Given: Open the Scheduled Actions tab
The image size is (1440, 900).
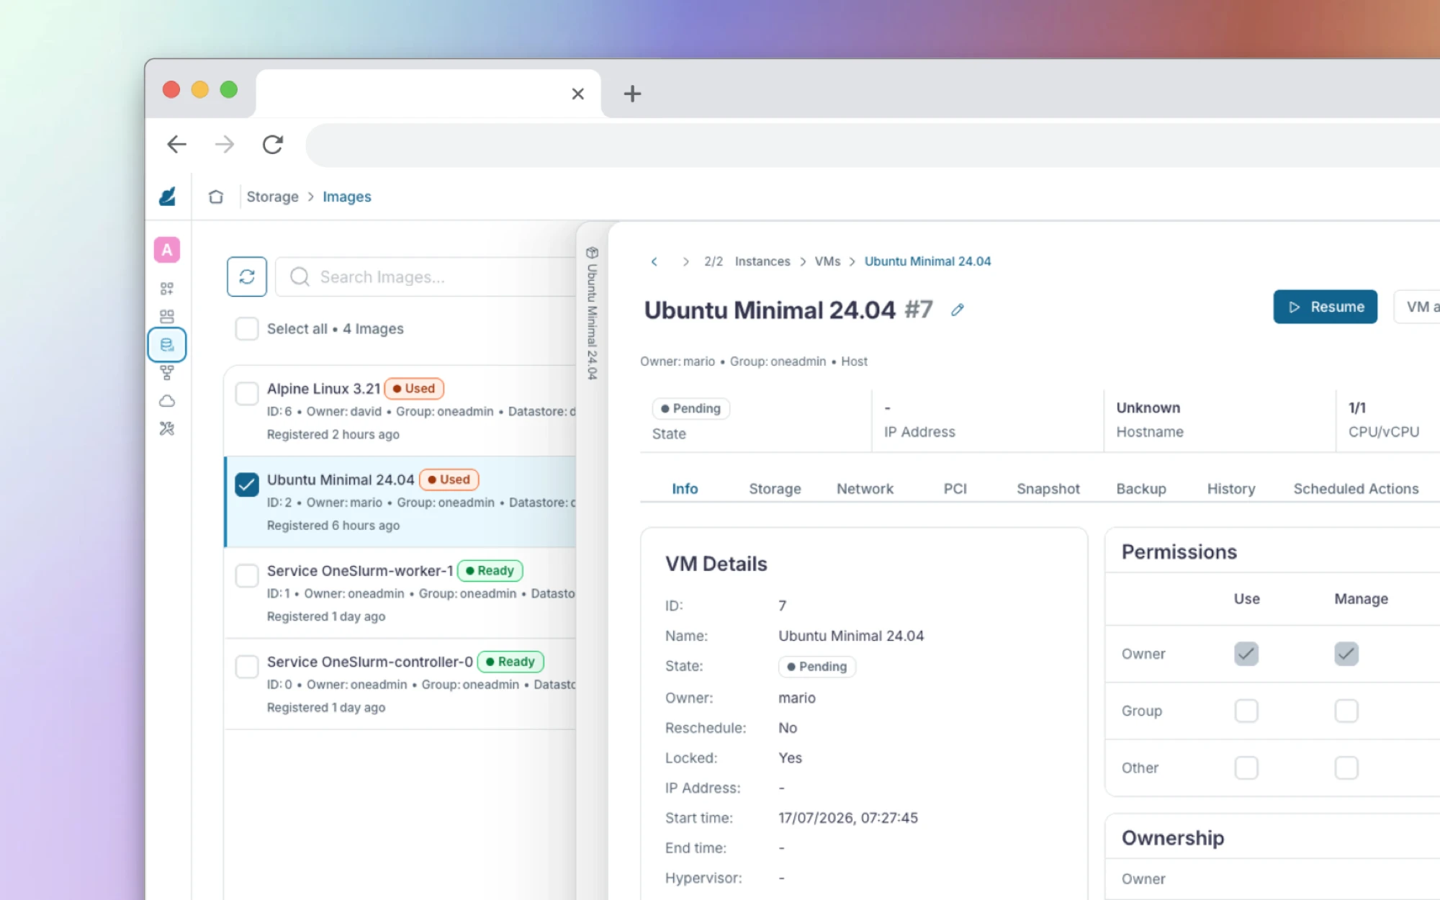Looking at the screenshot, I should point(1356,489).
